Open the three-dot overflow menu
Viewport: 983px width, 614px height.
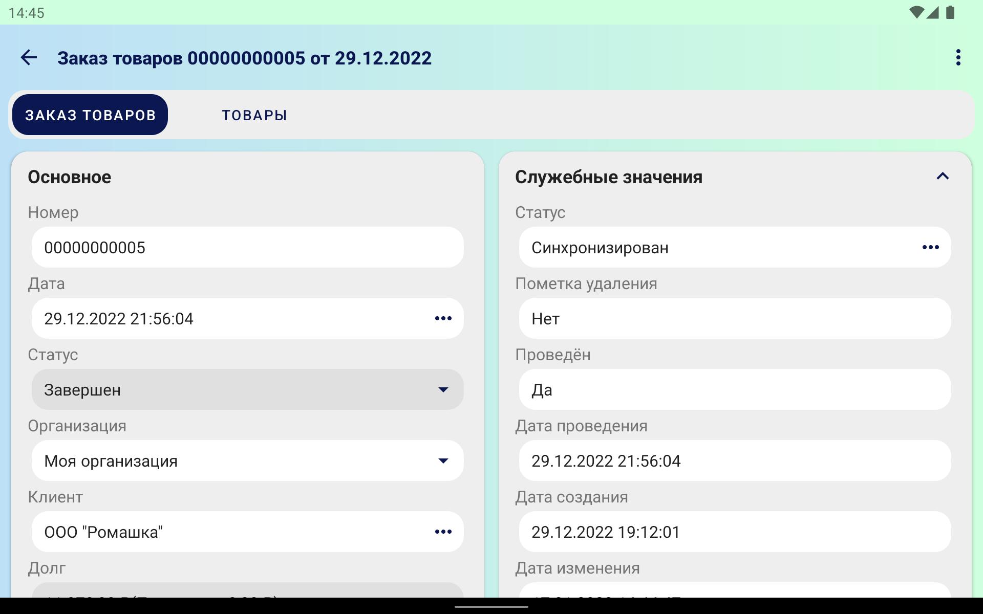pos(958,57)
